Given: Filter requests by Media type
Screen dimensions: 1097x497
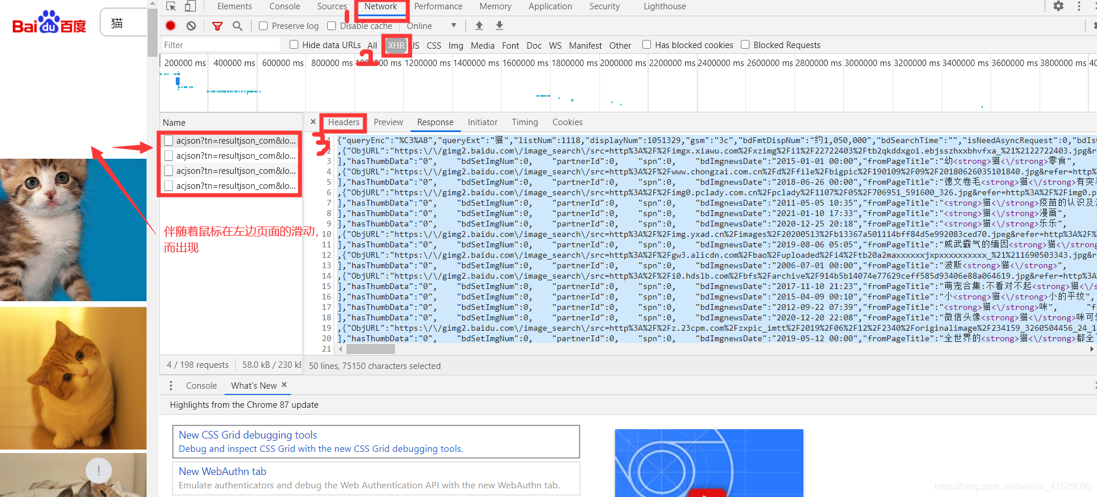Looking at the screenshot, I should 482,45.
